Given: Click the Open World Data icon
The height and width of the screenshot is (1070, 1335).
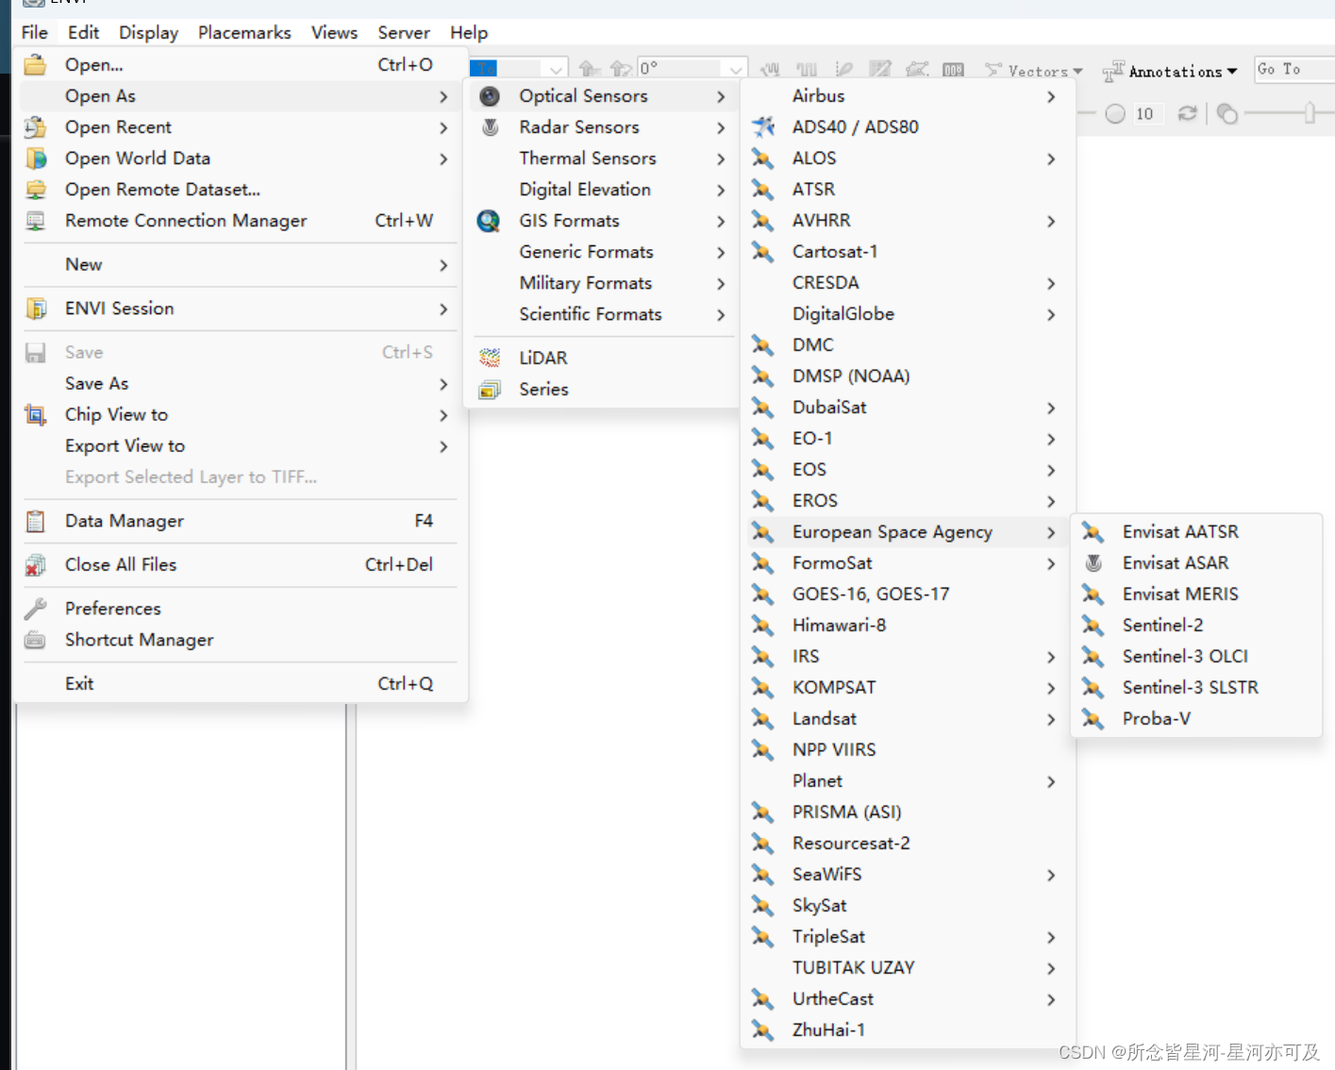Looking at the screenshot, I should click(x=35, y=159).
